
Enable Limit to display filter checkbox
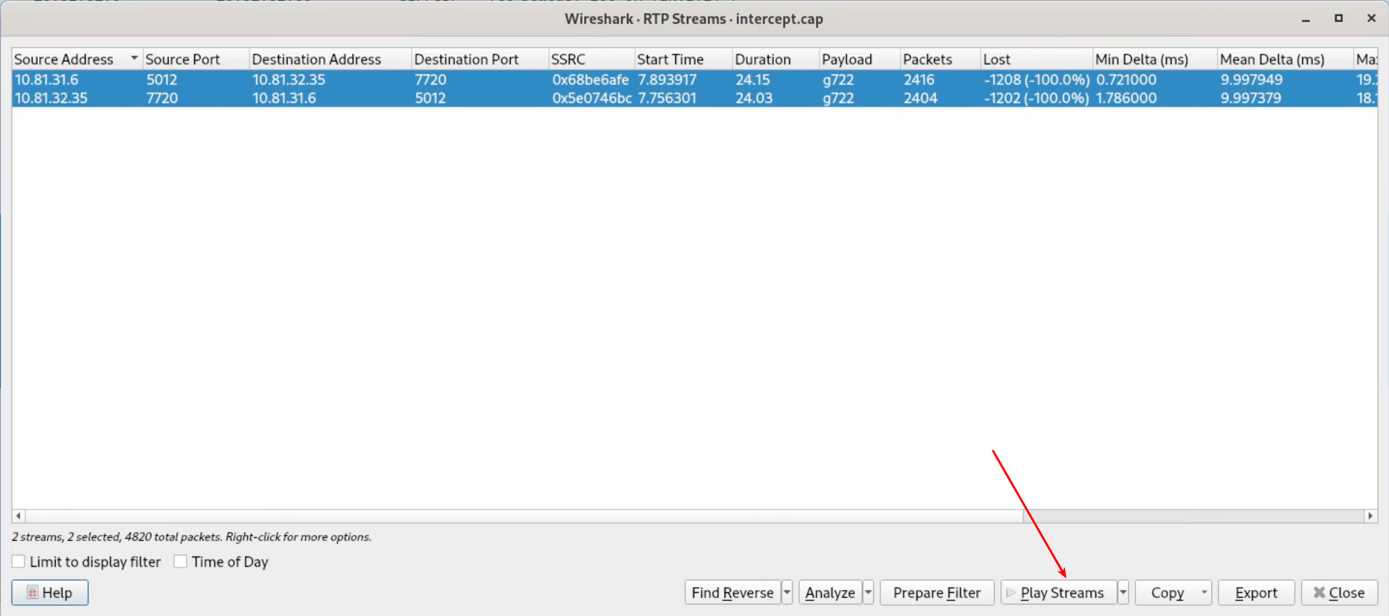(19, 562)
